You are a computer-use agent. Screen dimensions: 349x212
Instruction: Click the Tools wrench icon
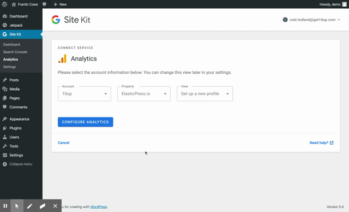5,146
